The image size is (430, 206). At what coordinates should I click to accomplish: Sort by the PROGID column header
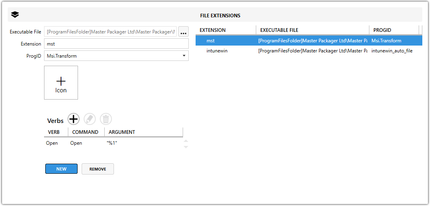click(394, 30)
